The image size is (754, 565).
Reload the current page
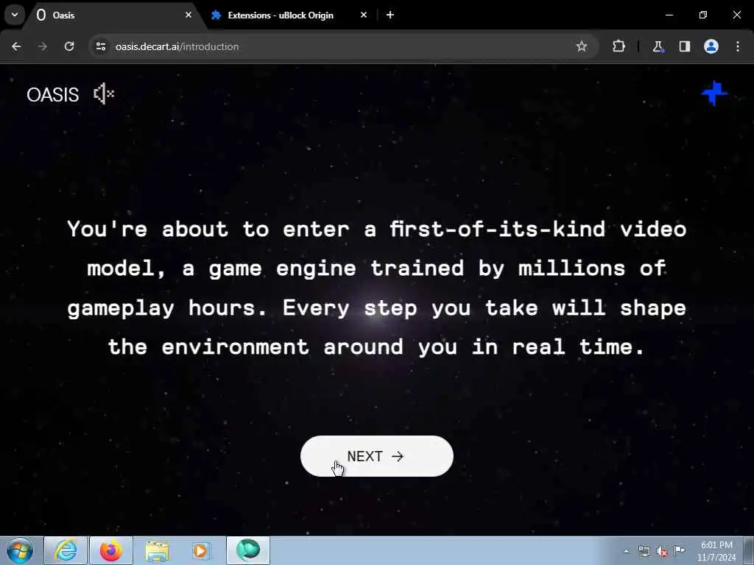(69, 46)
